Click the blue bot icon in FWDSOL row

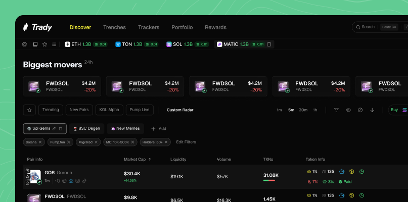pyautogui.click(x=342, y=195)
